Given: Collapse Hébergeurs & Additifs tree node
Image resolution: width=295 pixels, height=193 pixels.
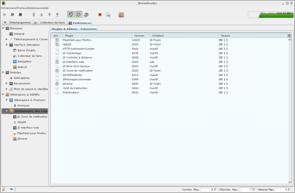Looking at the screenshot, I should [3, 95].
